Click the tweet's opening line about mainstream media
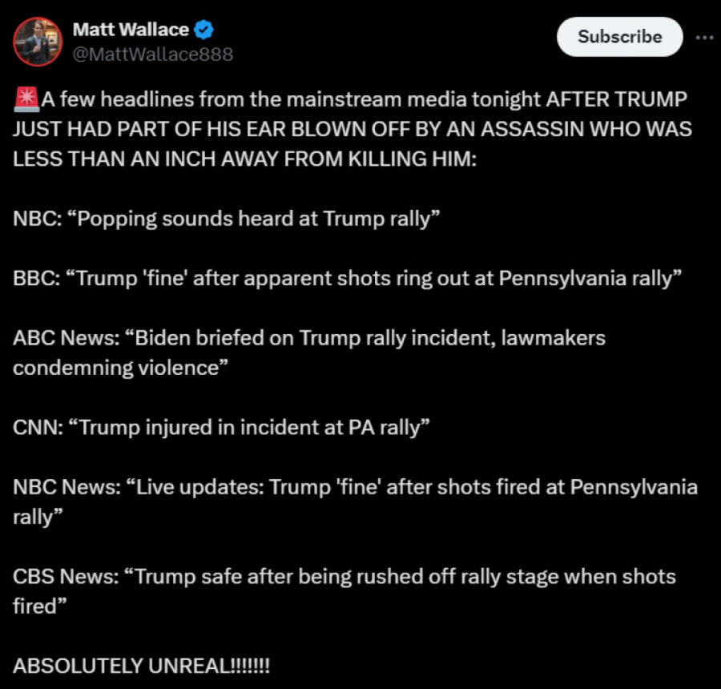 tap(352, 100)
